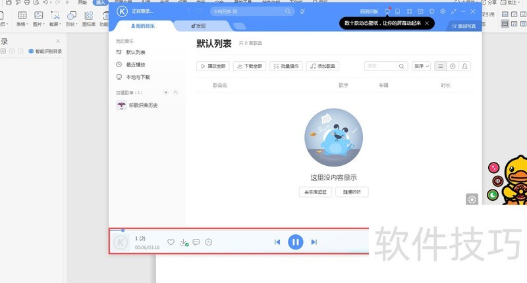
Task: Skip to the next track
Action: (x=314, y=242)
